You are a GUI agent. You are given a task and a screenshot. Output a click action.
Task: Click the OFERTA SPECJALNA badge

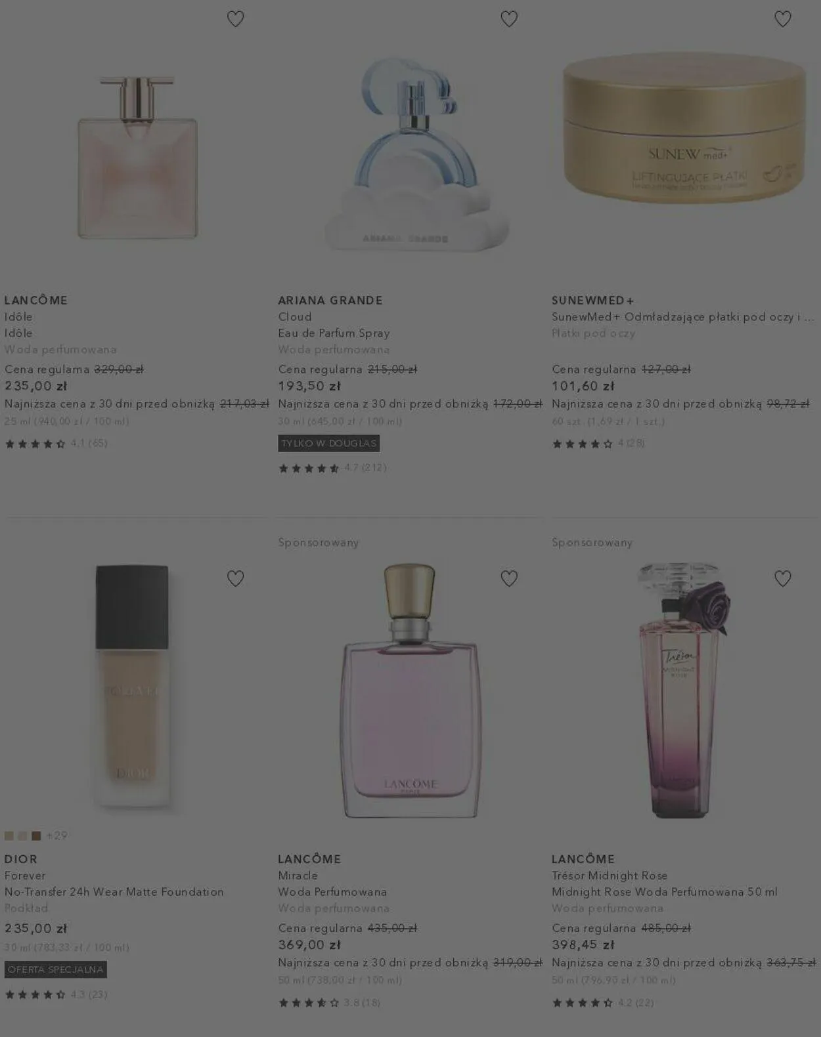56,969
